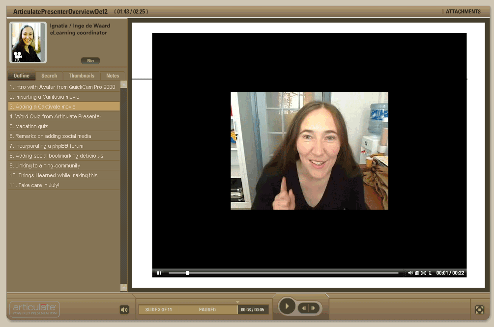The image size is (494, 327).
Task: Go to next slide button
Action: coord(313,308)
